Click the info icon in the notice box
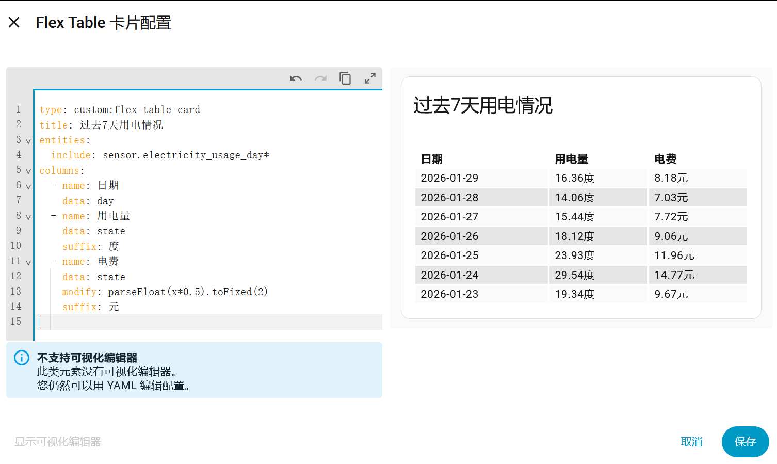The image size is (777, 464). (x=21, y=358)
